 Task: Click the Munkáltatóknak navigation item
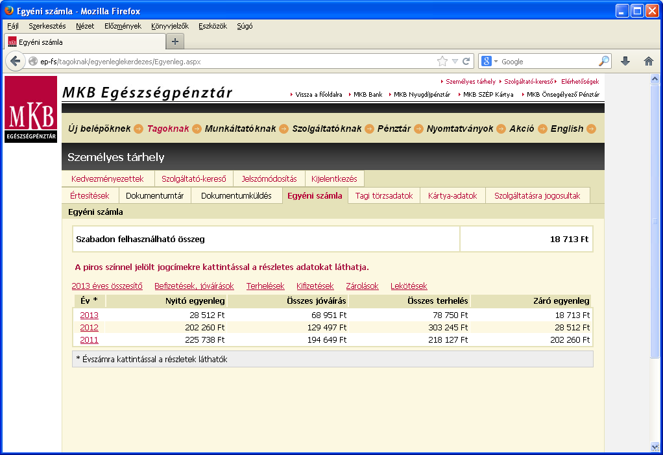click(x=240, y=129)
